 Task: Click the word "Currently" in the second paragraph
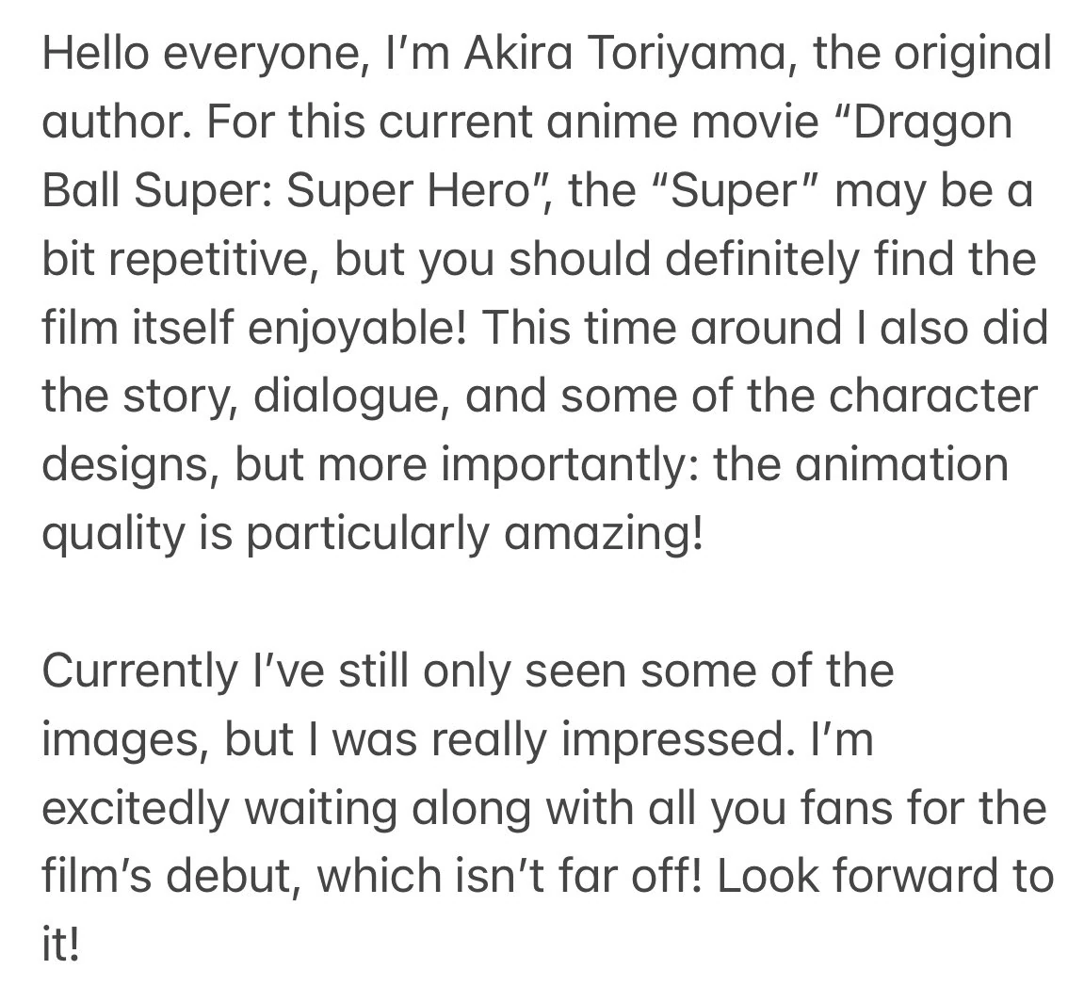pyautogui.click(x=140, y=672)
